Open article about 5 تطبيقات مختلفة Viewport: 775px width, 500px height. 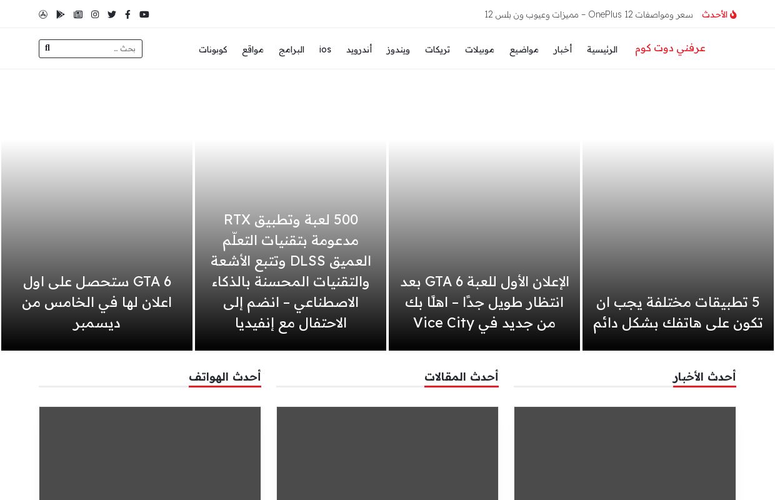(x=678, y=312)
